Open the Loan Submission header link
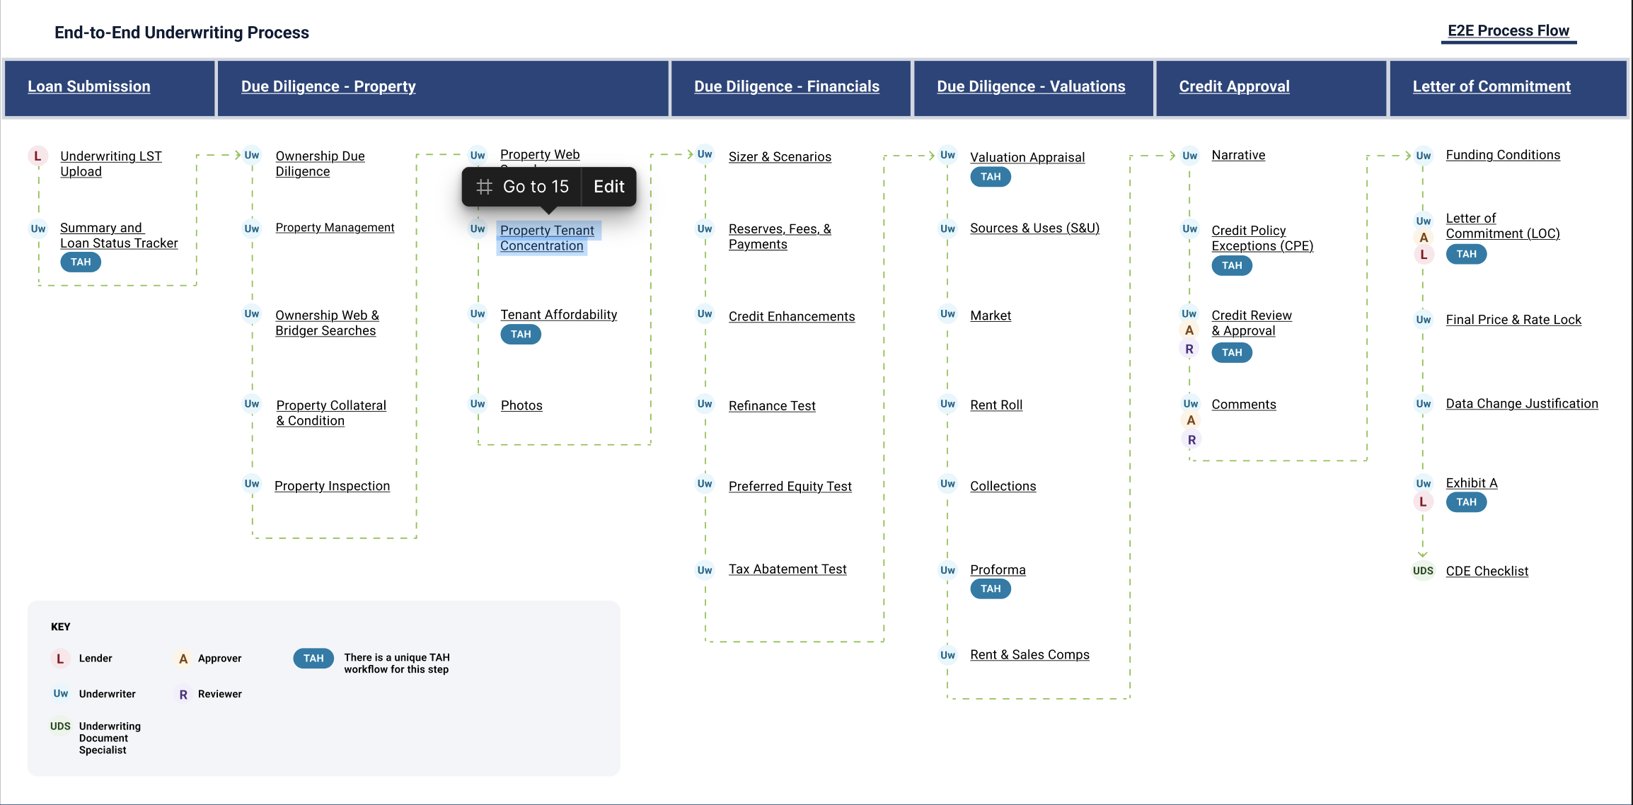 89,86
